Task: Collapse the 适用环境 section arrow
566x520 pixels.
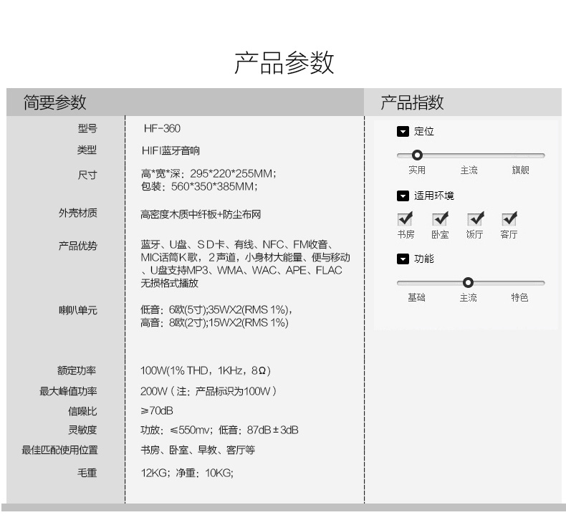Action: (403, 196)
